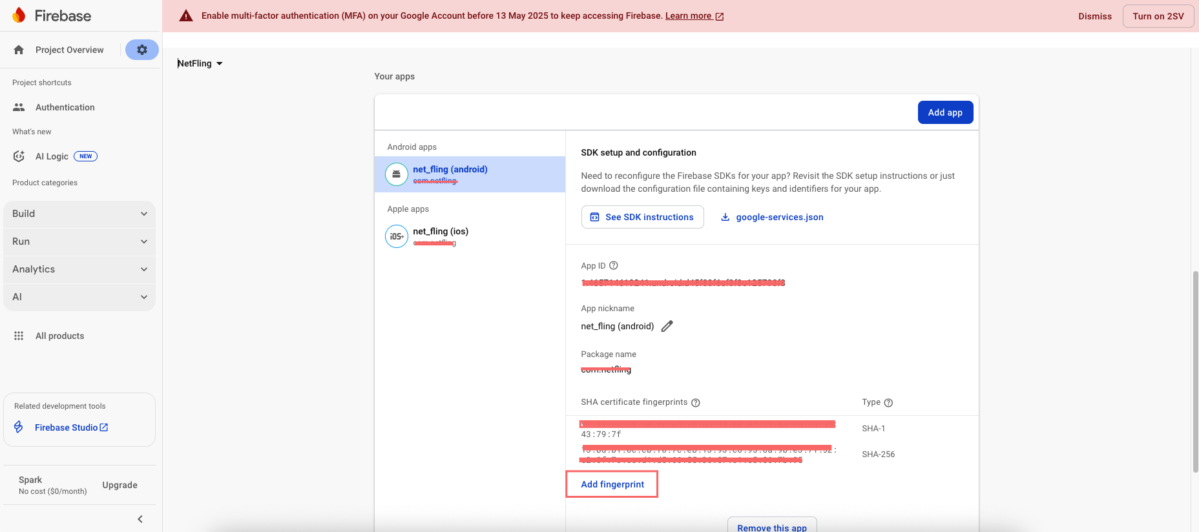Open project settings gear icon
Screen dimensions: 1199x532
pos(142,50)
